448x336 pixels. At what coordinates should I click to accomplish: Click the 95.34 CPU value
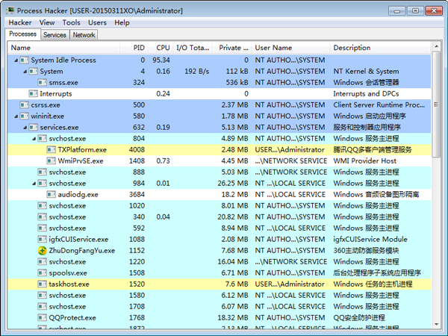[x=161, y=60]
